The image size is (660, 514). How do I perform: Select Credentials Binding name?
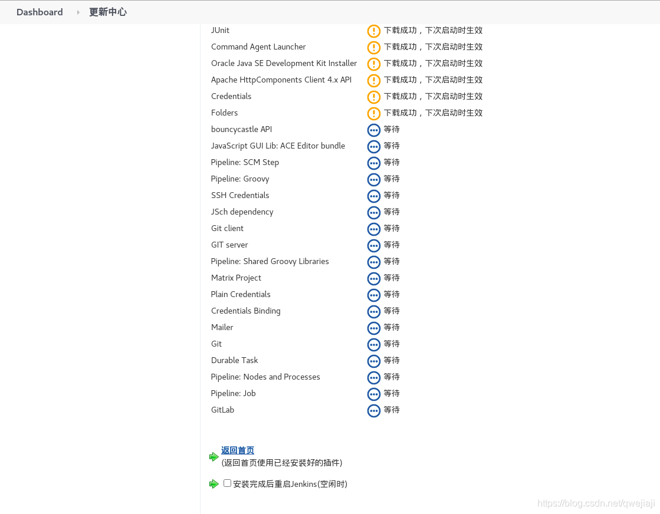[x=246, y=311]
